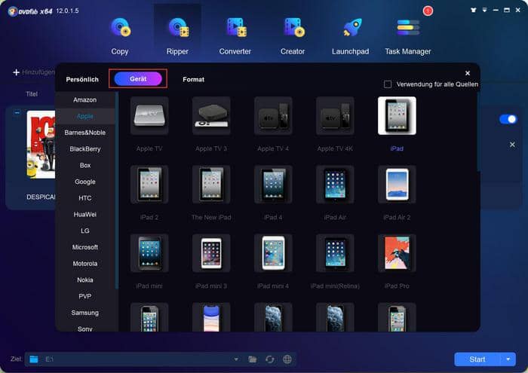Click the brand list vertical scrollbar
The height and width of the screenshot is (373, 528).
pos(117,191)
